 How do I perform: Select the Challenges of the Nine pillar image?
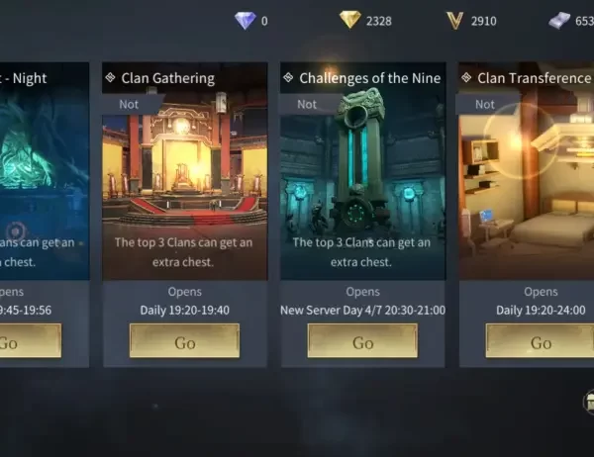tap(363, 171)
